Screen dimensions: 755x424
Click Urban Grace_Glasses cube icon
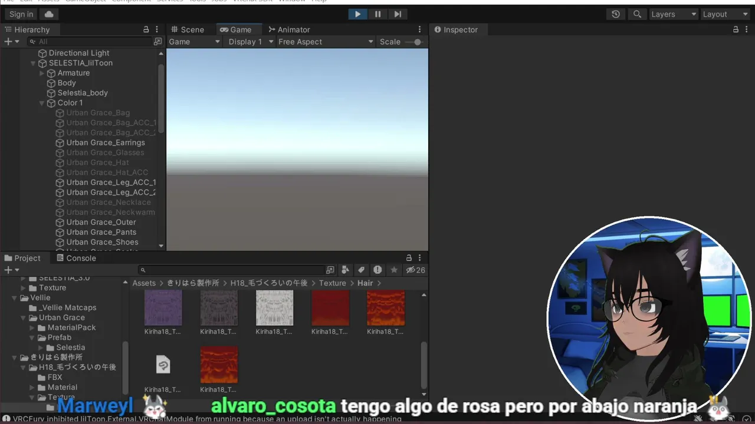(60, 153)
